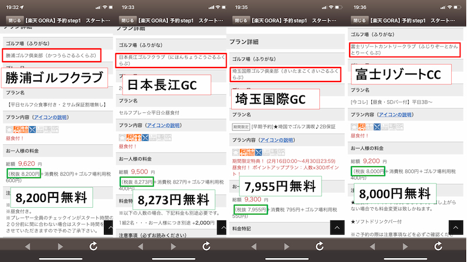Tap the total price 9,200 円
This screenshot has height=262, width=467.
(369, 161)
